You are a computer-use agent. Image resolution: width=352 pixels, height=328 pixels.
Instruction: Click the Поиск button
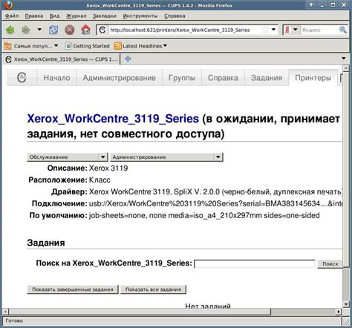[330, 264]
